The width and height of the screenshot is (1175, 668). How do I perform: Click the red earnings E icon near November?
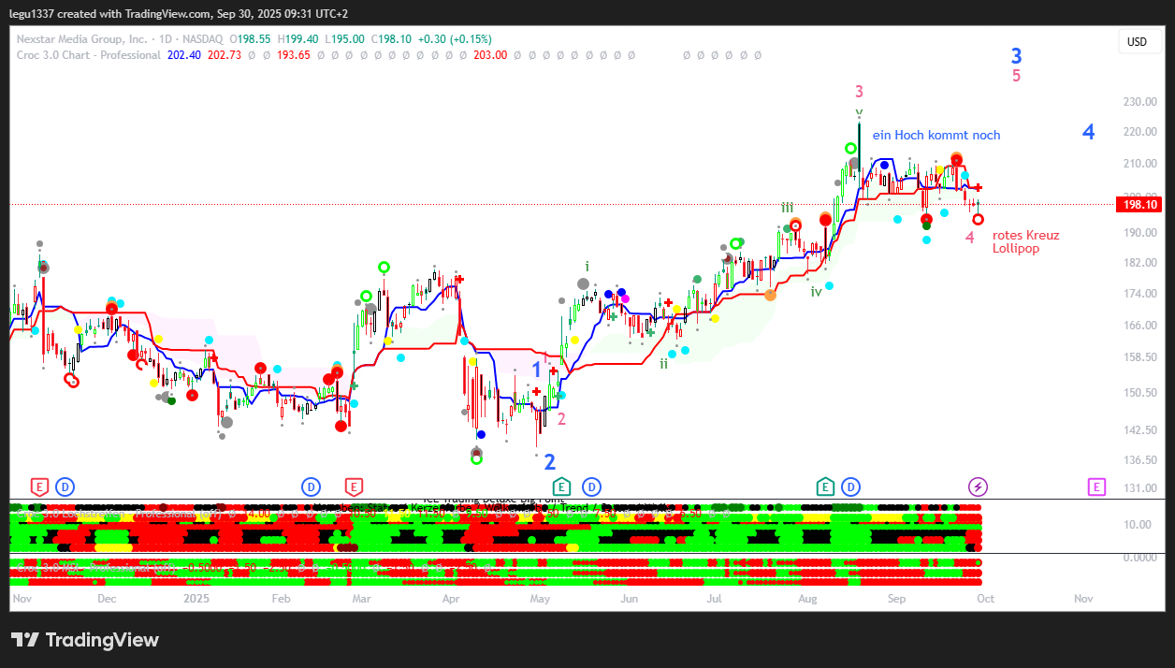tap(39, 486)
